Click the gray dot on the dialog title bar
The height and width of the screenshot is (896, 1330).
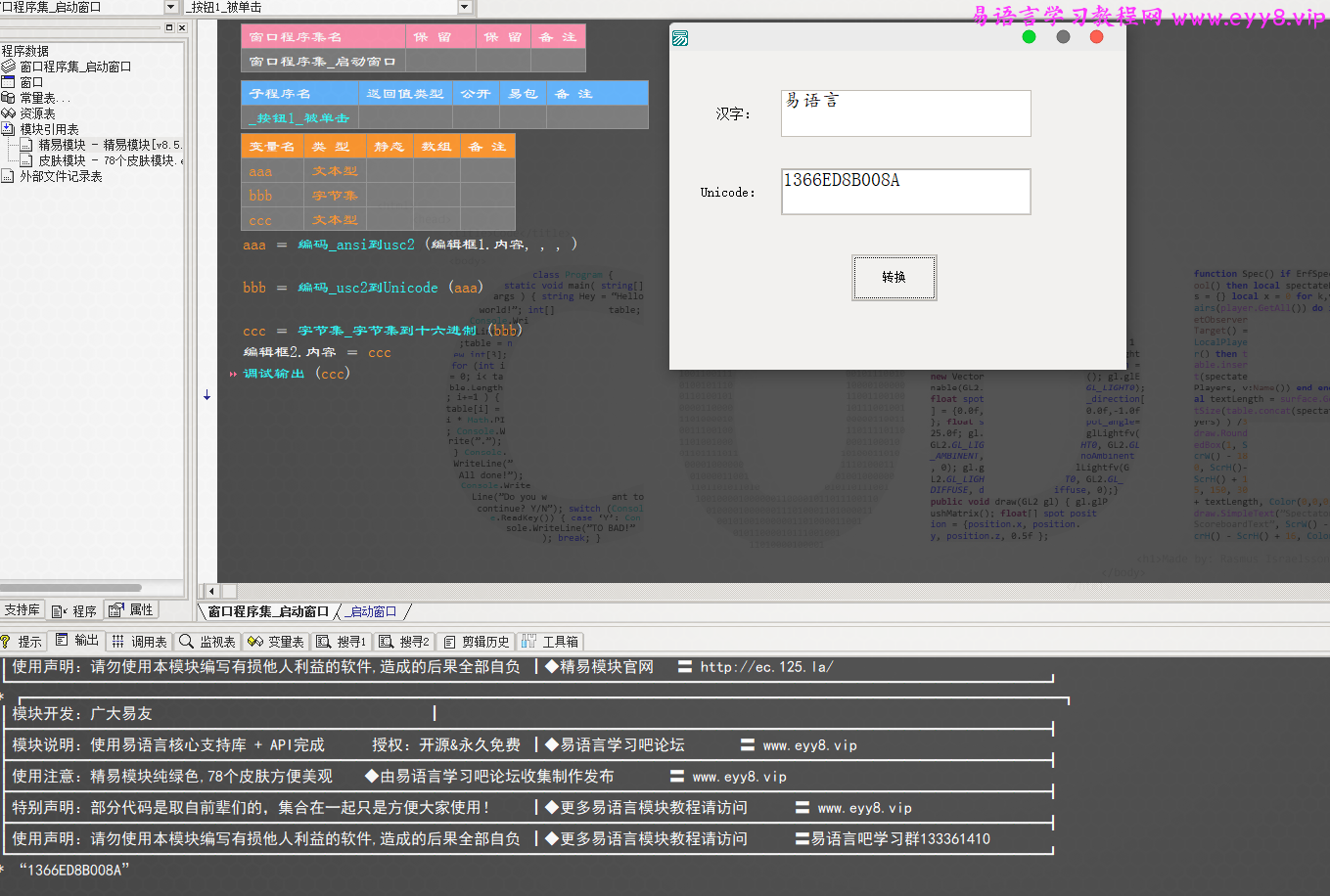(x=1063, y=37)
